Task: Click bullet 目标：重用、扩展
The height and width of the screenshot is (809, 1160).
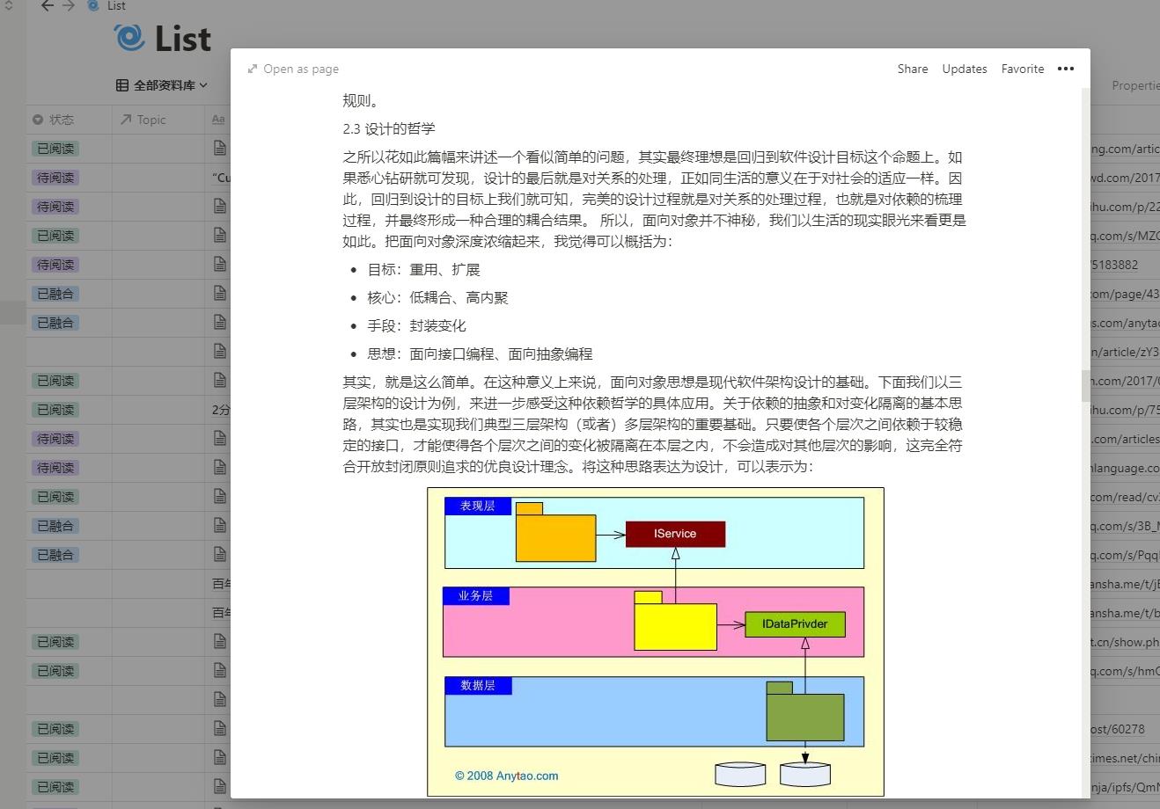Action: point(423,270)
